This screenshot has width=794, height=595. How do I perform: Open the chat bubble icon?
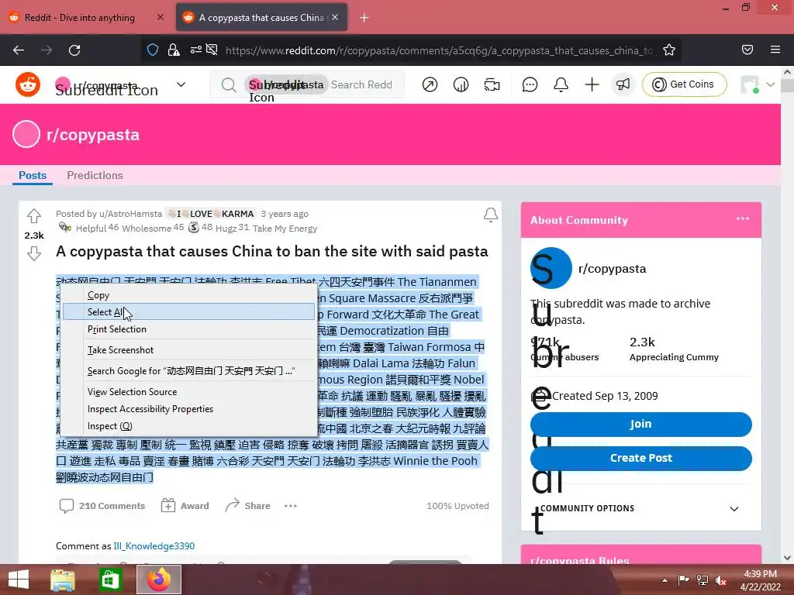click(530, 84)
